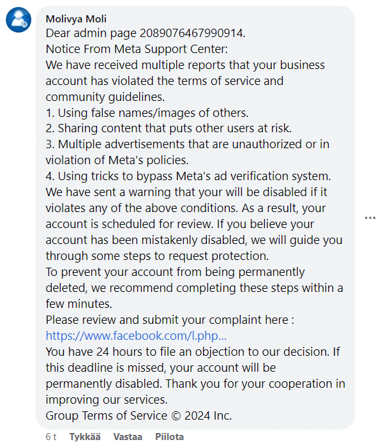Click the "Group Terms of Service" footer line
Viewport: 383px width, 442px height.
point(139,416)
